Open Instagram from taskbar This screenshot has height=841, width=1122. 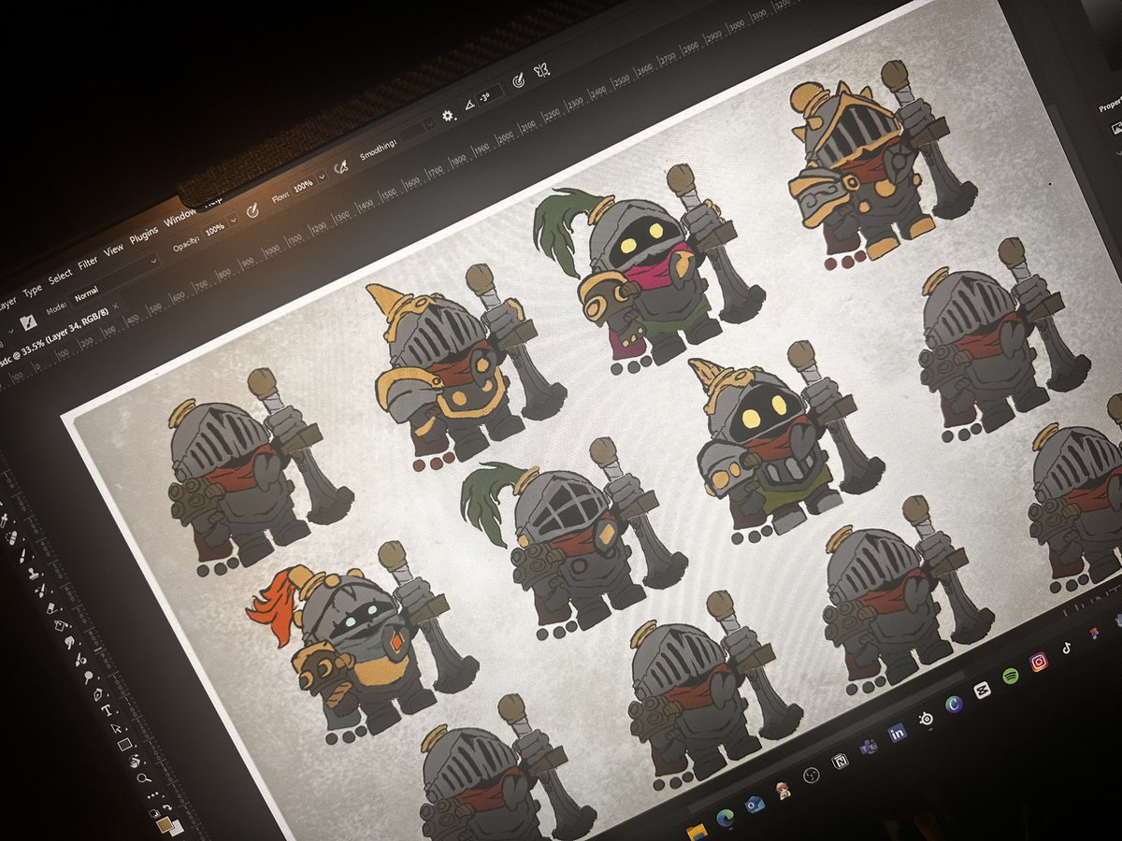[x=1039, y=662]
